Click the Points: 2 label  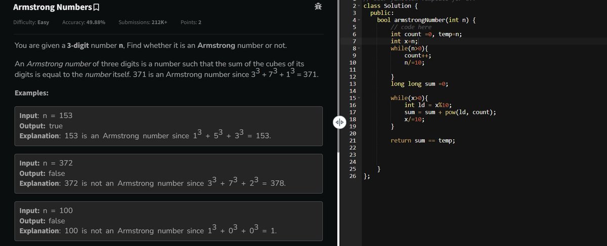point(191,23)
